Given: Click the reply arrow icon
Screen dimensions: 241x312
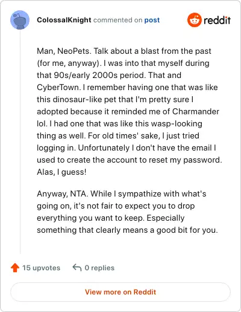Looking at the screenshot, I should pyautogui.click(x=77, y=268).
